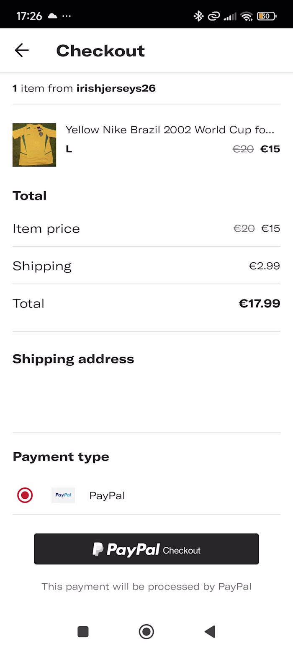Select the PayPal payment radio button
The height and width of the screenshot is (651, 293).
tap(25, 495)
